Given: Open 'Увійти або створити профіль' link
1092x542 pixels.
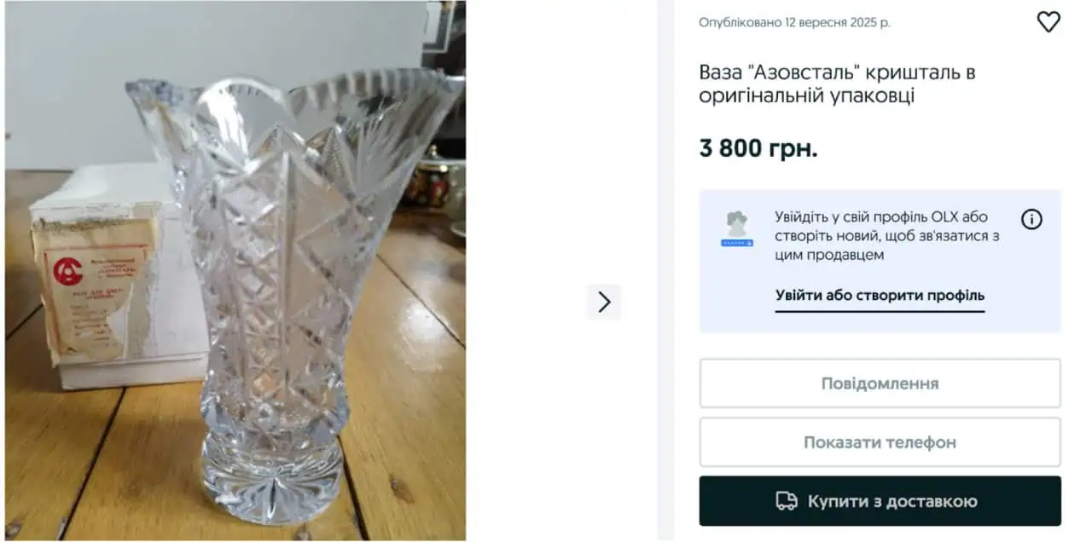Looking at the screenshot, I should click(x=880, y=296).
